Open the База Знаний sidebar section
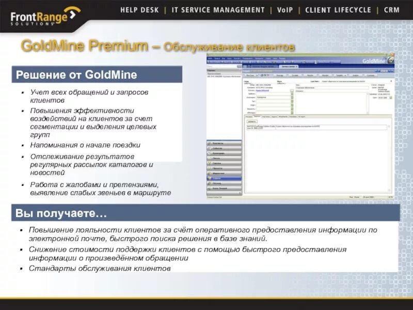This screenshot has height=310, width=413. pos(224,188)
